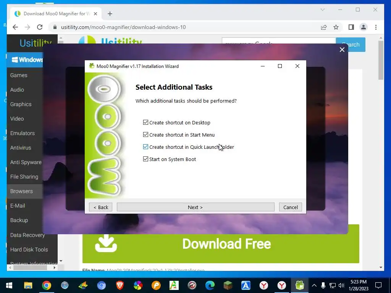Click the site lock icon in address bar
Screen dimensions: 391x293
[x=55, y=27]
